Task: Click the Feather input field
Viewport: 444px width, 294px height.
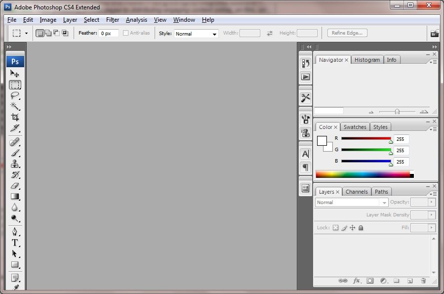Action: point(109,33)
